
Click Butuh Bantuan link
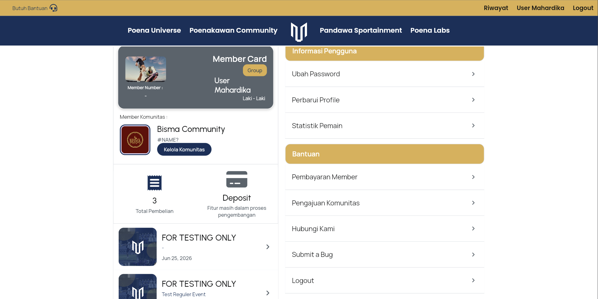[x=30, y=8]
